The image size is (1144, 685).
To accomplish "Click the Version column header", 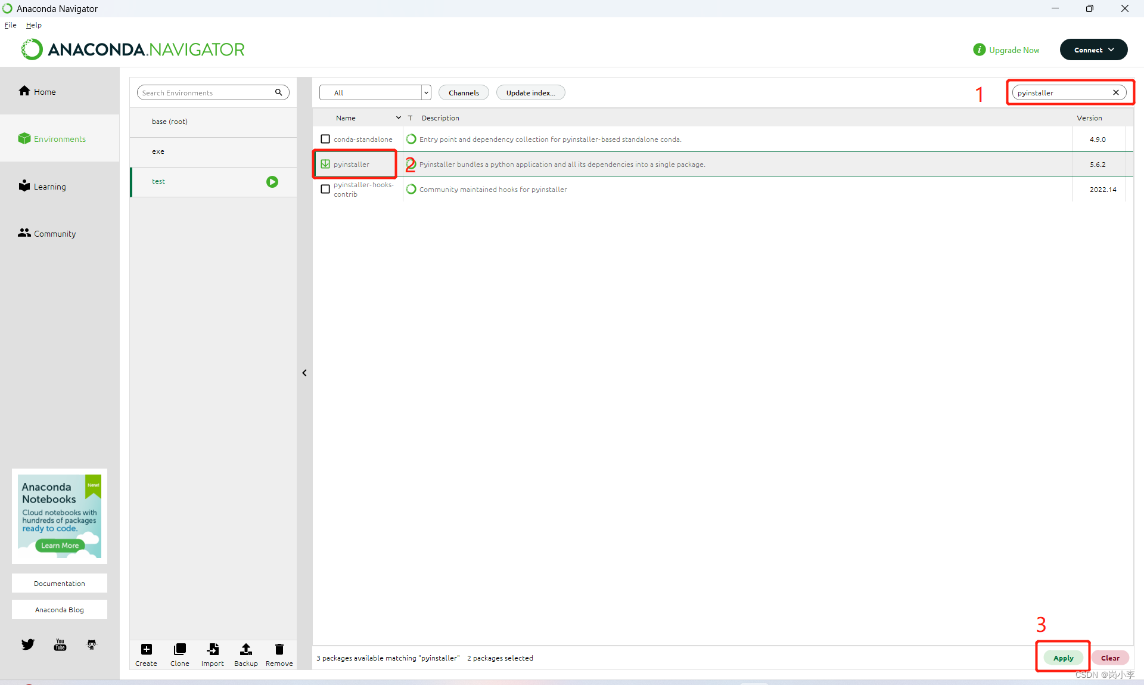I will 1089,118.
